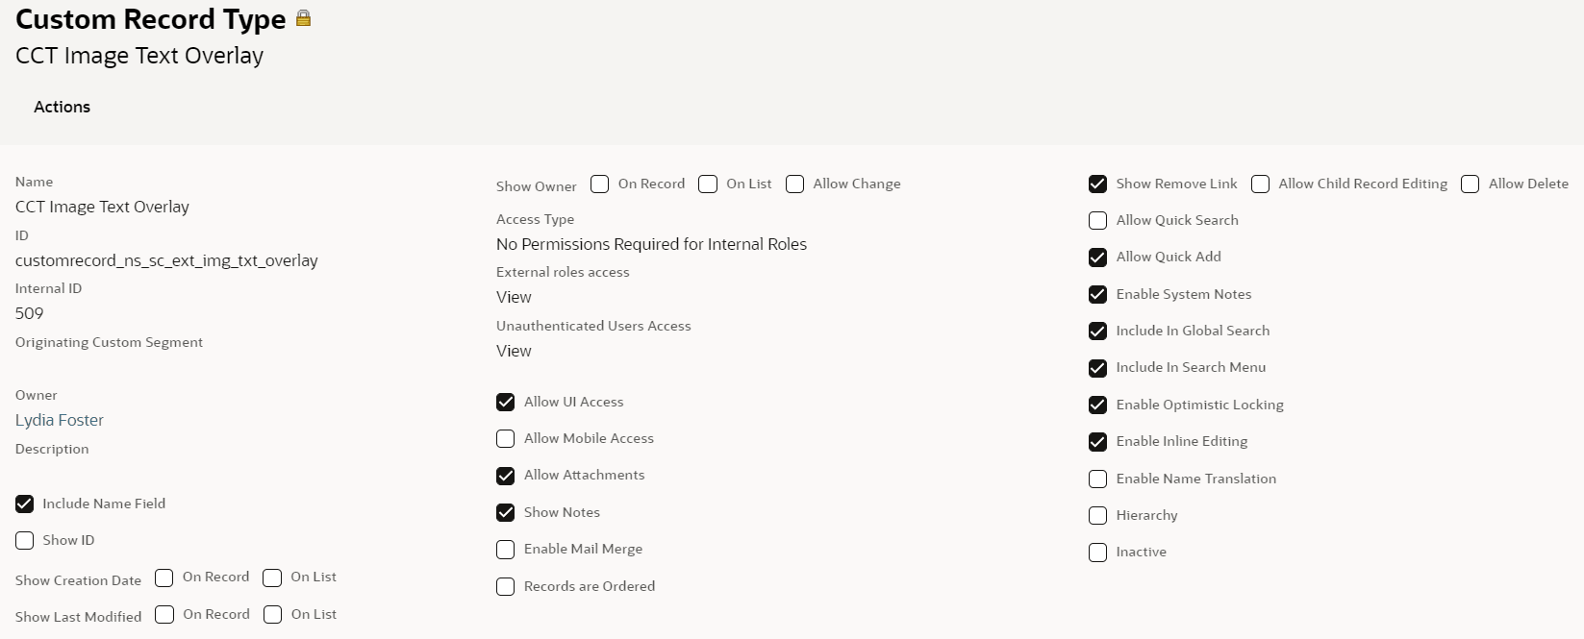Check Enable Mail Merge box

506,550
